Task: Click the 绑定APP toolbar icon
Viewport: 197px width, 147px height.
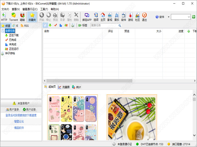Action: click(87, 17)
